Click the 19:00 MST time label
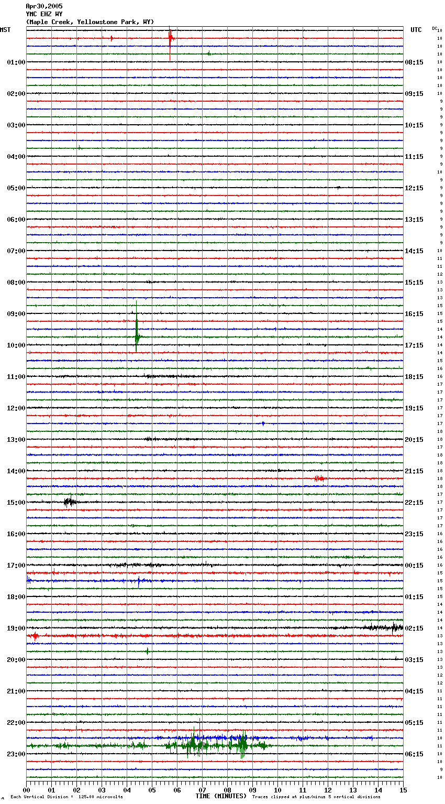The image size is (445, 804). coord(16,628)
